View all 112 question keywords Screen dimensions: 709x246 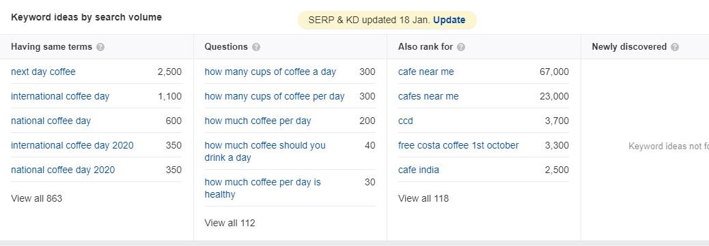pos(230,223)
